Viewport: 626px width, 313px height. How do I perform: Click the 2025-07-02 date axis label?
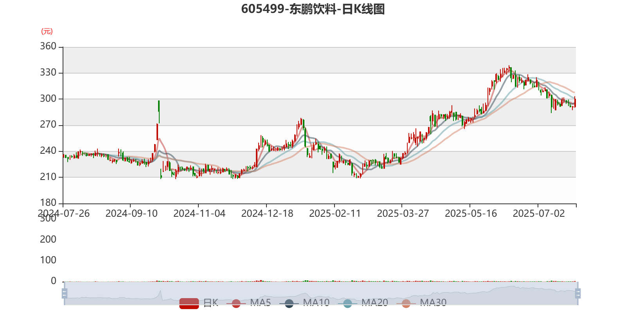[539, 214]
